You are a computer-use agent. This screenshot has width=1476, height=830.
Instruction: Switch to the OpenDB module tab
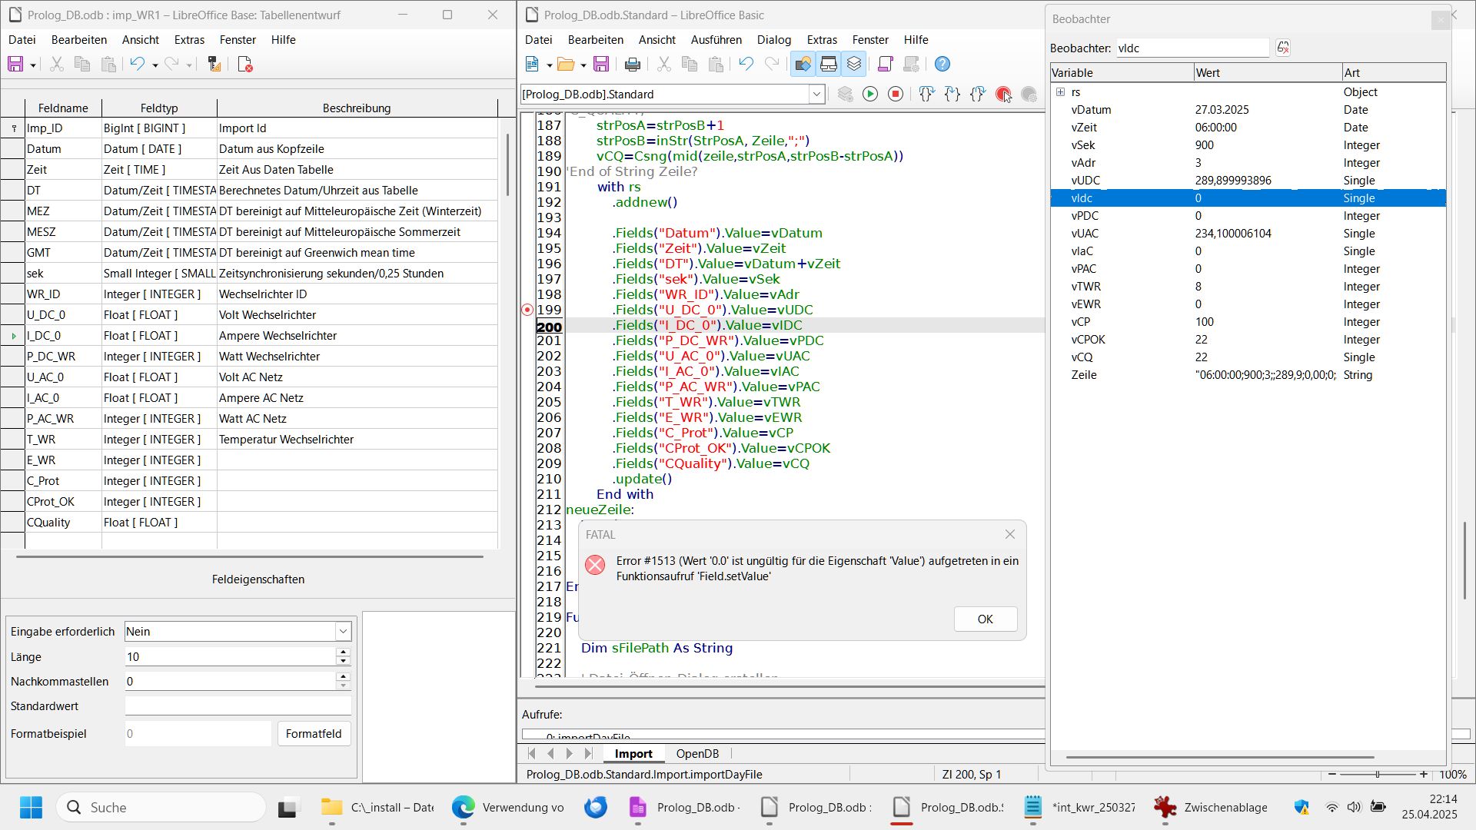(x=697, y=754)
